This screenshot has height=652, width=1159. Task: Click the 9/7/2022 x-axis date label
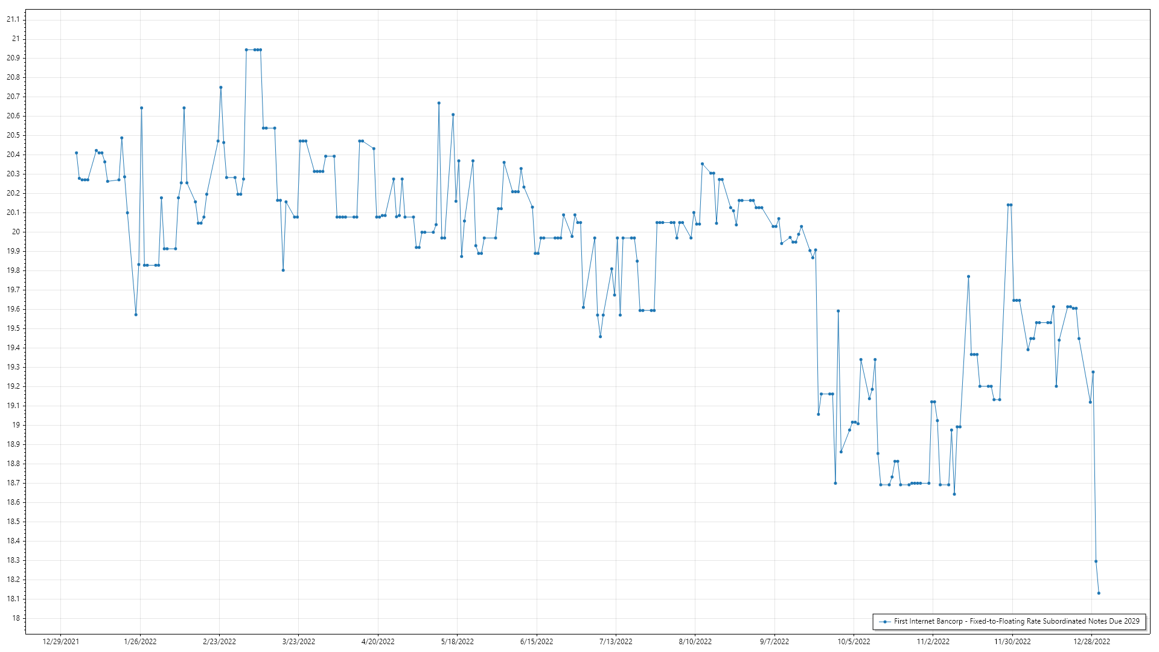pos(774,642)
